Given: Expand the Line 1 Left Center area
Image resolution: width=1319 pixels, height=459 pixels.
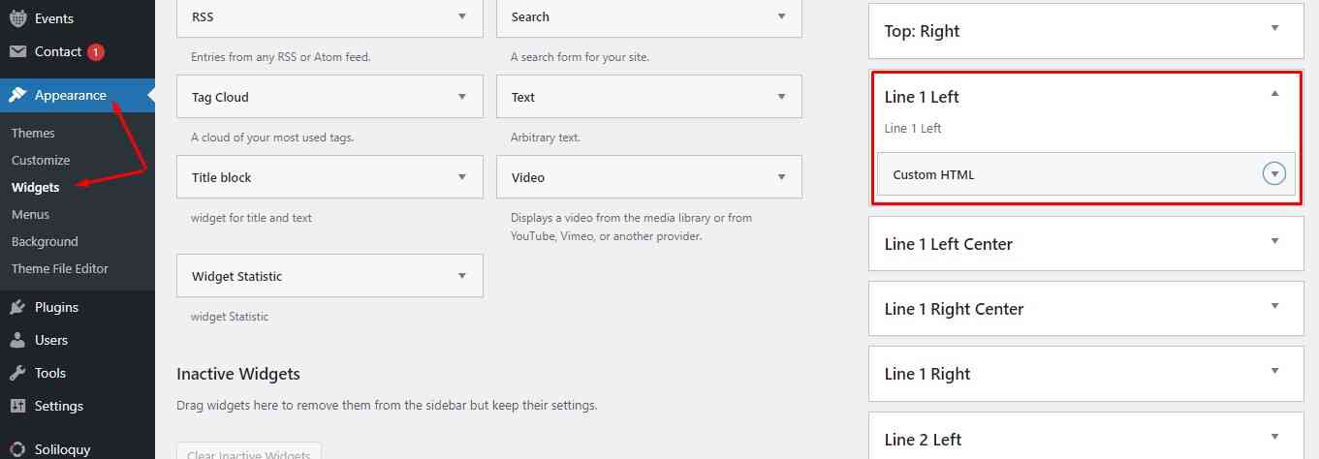Looking at the screenshot, I should pos(1274,241).
